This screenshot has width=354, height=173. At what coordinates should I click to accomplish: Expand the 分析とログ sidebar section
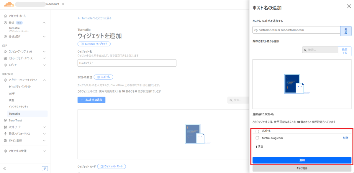[x=44, y=37]
